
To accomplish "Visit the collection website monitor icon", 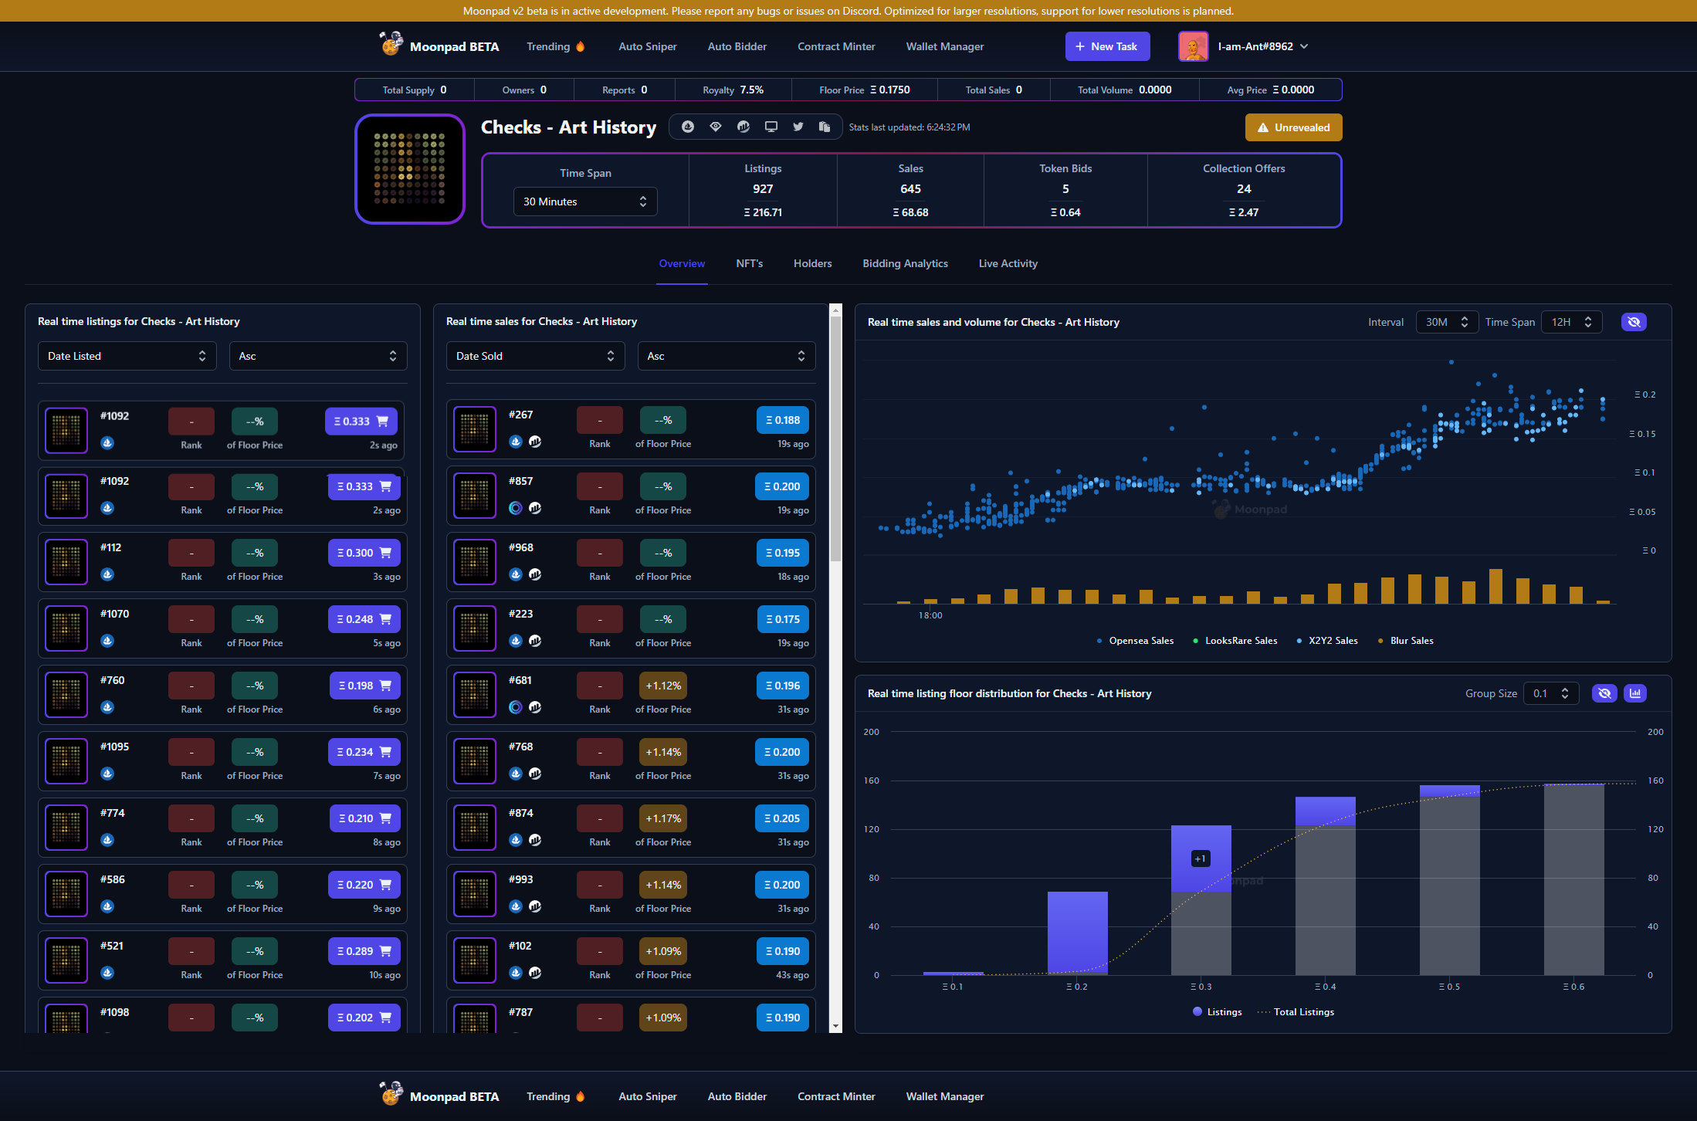I will 771,127.
